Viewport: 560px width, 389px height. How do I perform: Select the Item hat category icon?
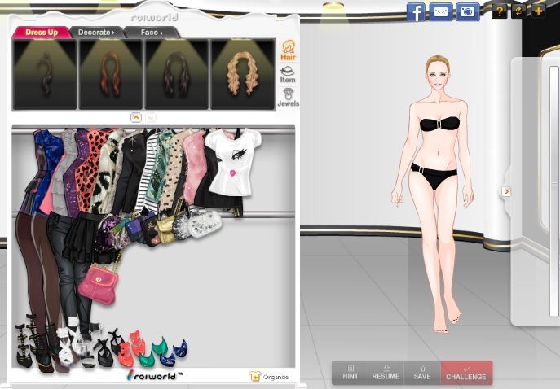[288, 74]
